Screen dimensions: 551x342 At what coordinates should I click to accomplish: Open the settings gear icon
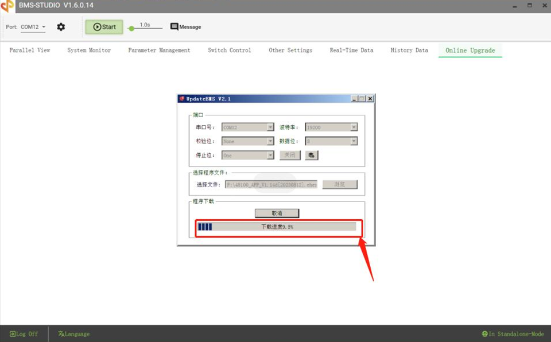(61, 26)
